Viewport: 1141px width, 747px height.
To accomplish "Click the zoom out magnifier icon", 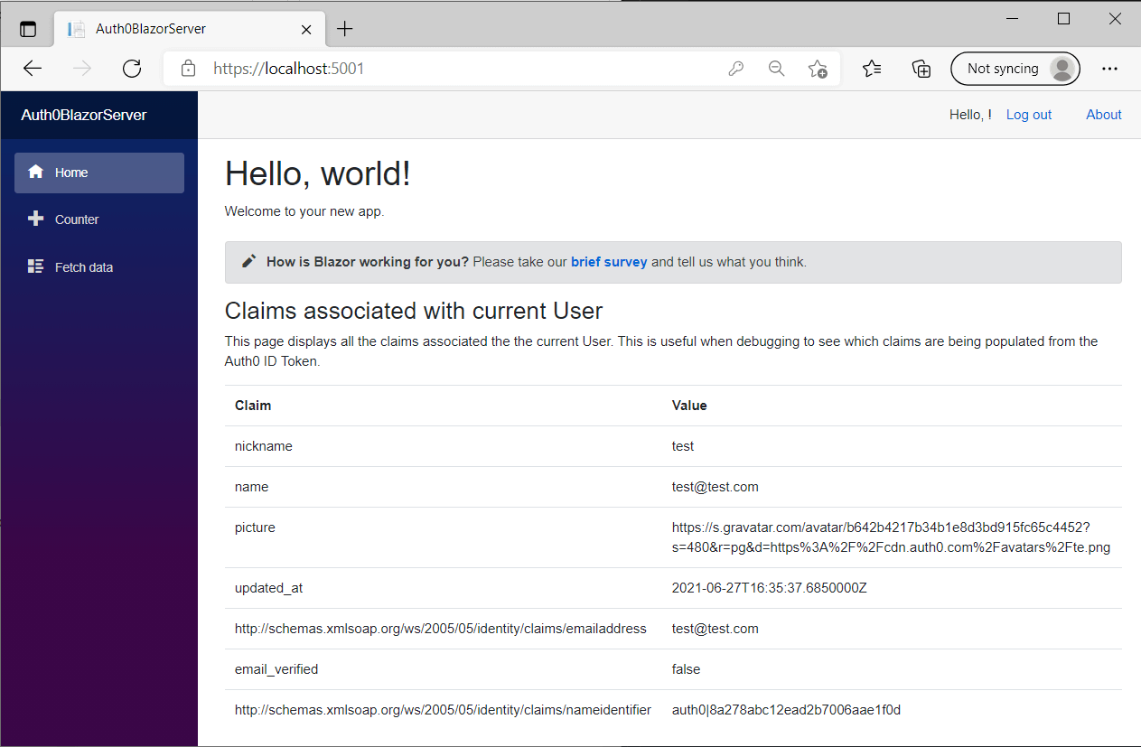I will point(776,69).
